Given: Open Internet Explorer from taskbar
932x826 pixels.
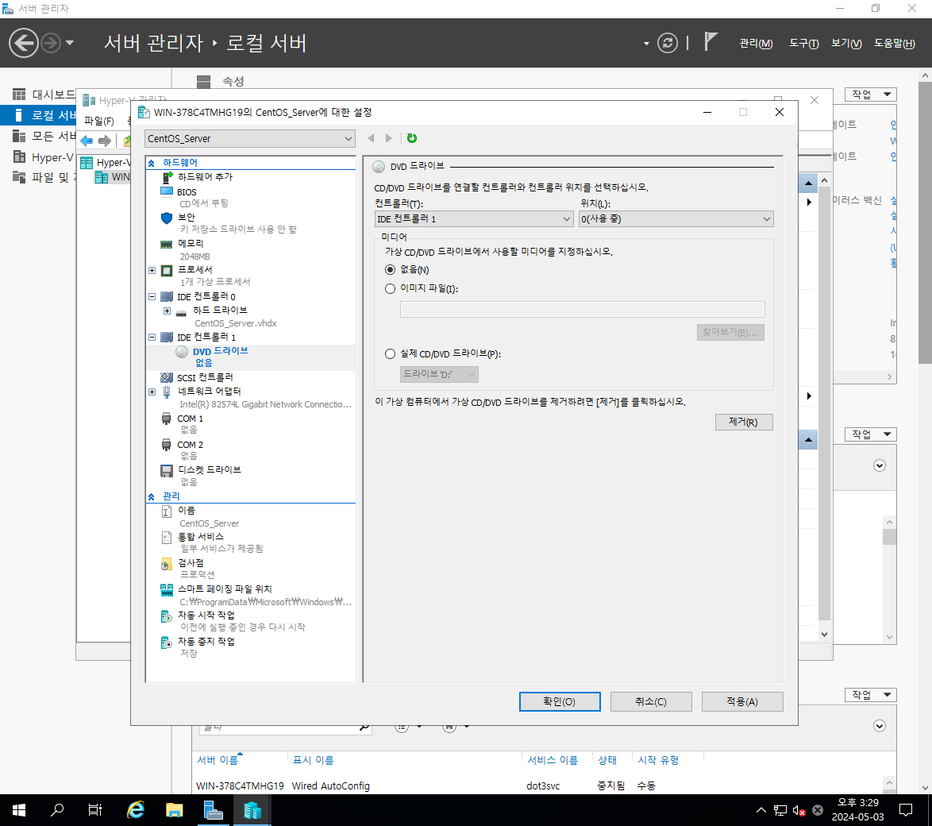Looking at the screenshot, I should pyautogui.click(x=136, y=810).
